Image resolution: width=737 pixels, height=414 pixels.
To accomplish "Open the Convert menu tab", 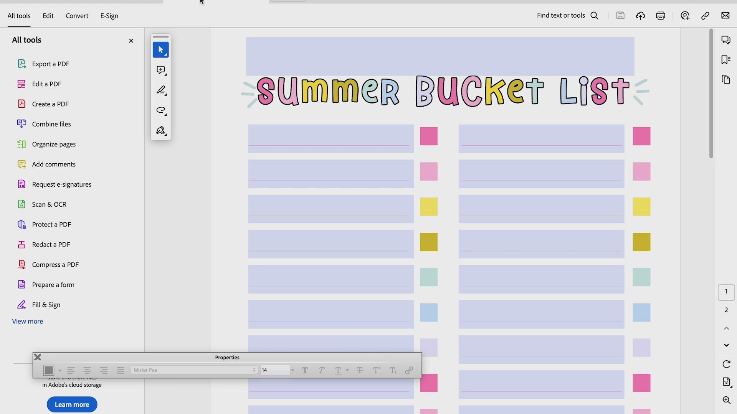I will [x=77, y=16].
